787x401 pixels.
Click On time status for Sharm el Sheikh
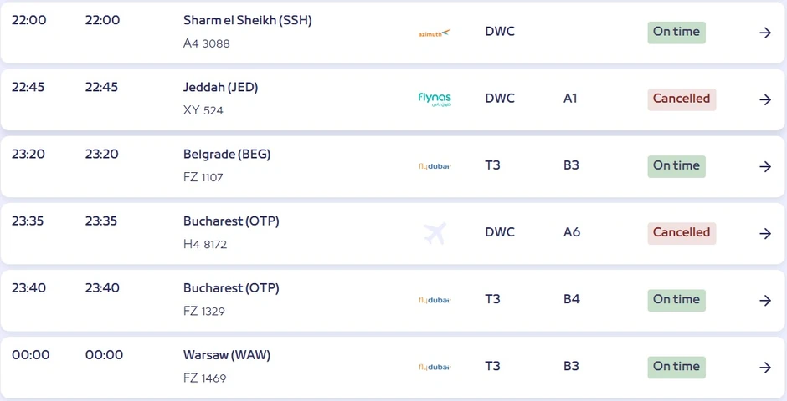click(x=676, y=33)
